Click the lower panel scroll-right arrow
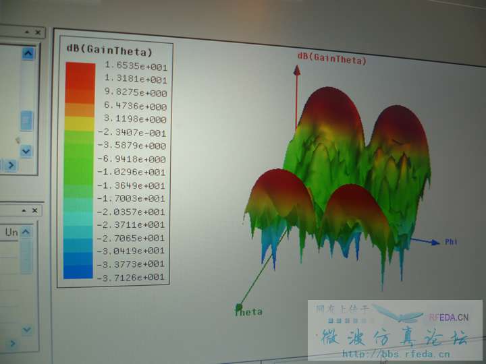Image resolution: width=486 pixels, height=364 pixels. point(13,343)
